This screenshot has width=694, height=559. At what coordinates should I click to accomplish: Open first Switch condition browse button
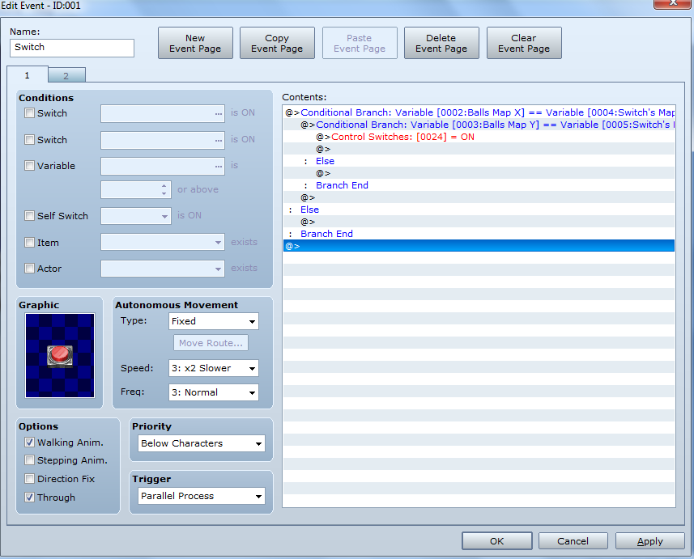click(x=218, y=114)
